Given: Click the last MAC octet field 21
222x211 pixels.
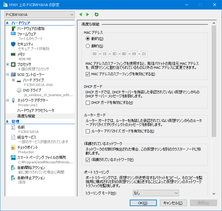Looking at the screenshot, I should 144,54.
